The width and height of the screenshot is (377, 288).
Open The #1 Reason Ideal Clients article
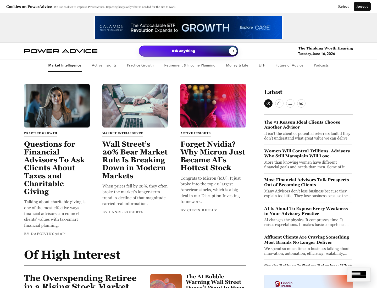pyautogui.click(x=302, y=125)
